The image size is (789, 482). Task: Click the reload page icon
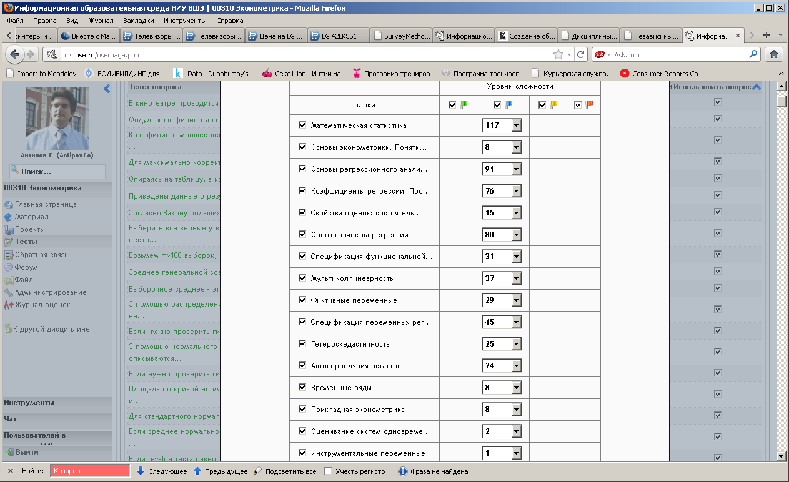581,54
